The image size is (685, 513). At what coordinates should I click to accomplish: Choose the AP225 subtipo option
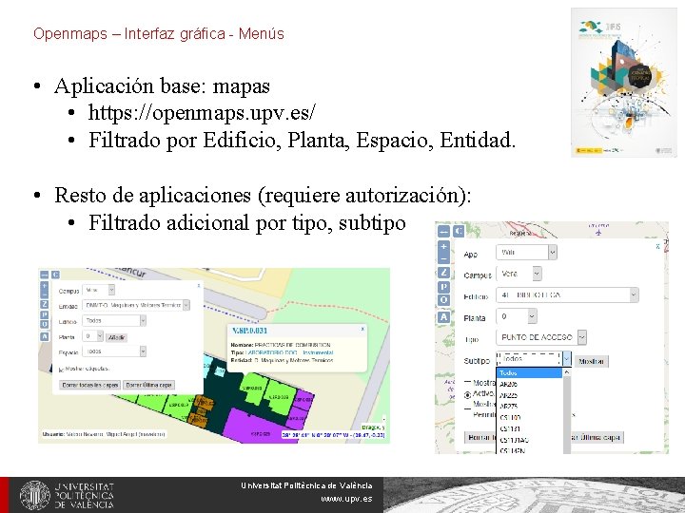coord(530,395)
